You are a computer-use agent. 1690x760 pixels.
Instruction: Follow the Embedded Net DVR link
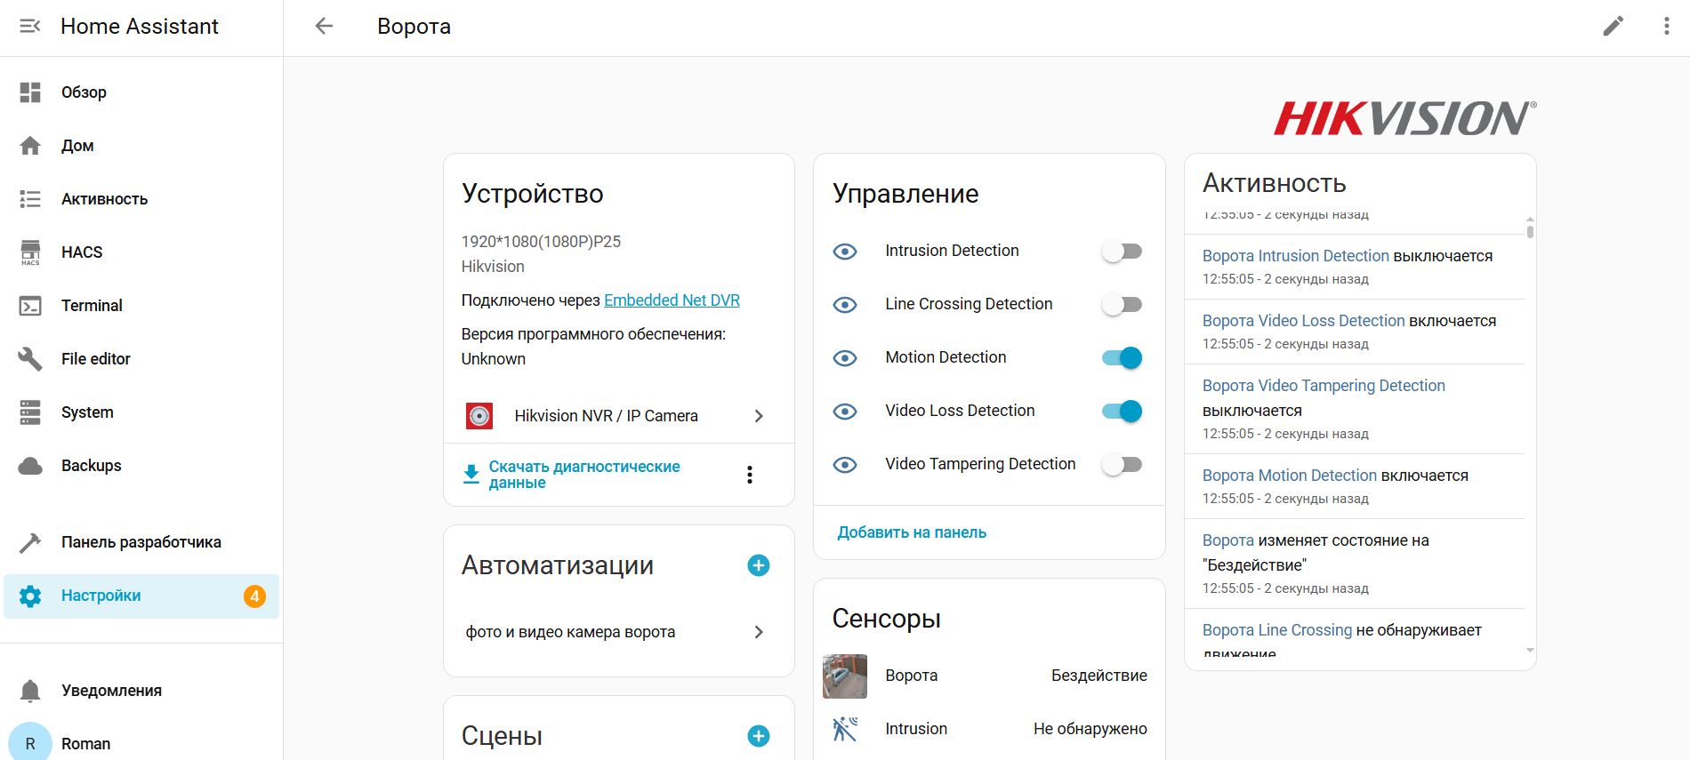click(672, 300)
